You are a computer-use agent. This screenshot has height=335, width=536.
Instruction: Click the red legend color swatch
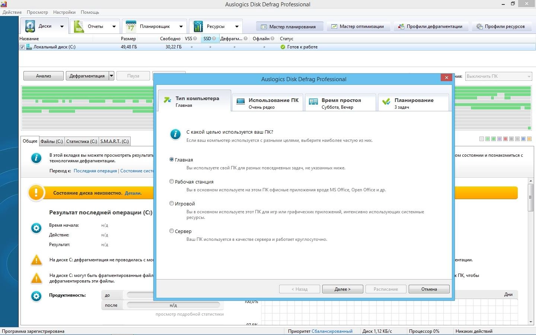click(505, 139)
